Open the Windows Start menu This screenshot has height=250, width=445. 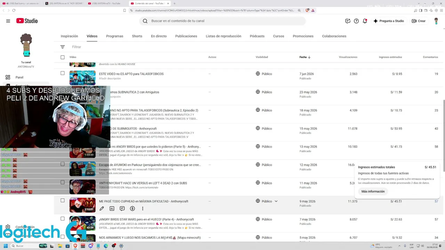6,246
